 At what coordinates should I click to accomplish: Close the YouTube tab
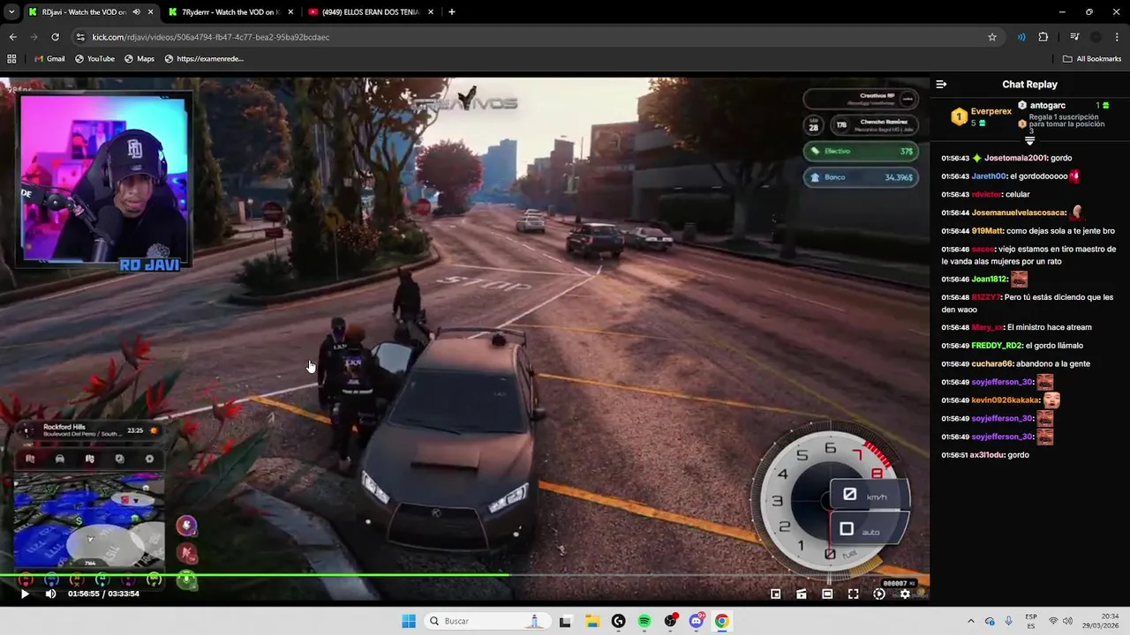click(430, 12)
